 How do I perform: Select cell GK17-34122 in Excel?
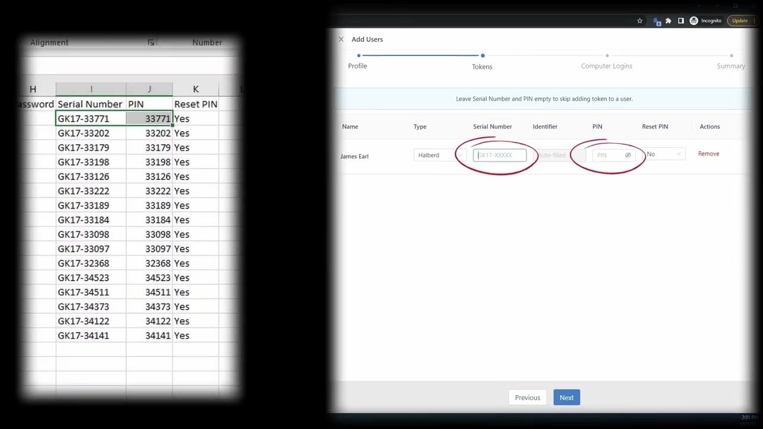[x=91, y=321]
